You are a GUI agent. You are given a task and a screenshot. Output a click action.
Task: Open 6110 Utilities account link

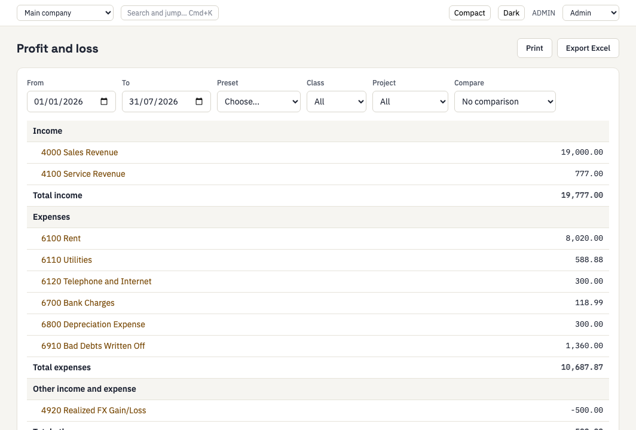pyautogui.click(x=66, y=260)
